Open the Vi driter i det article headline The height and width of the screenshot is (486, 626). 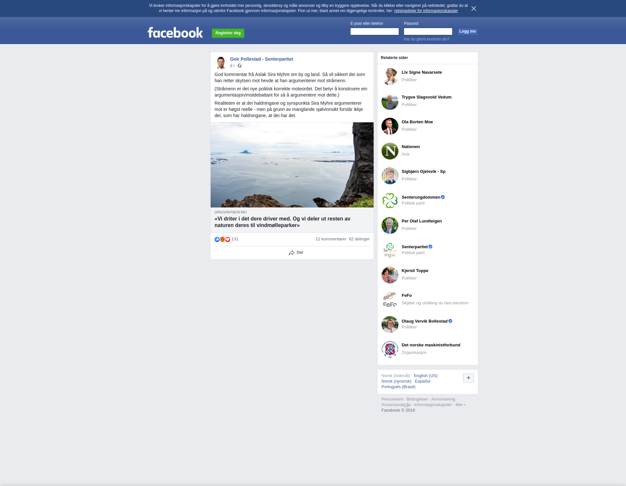282,222
